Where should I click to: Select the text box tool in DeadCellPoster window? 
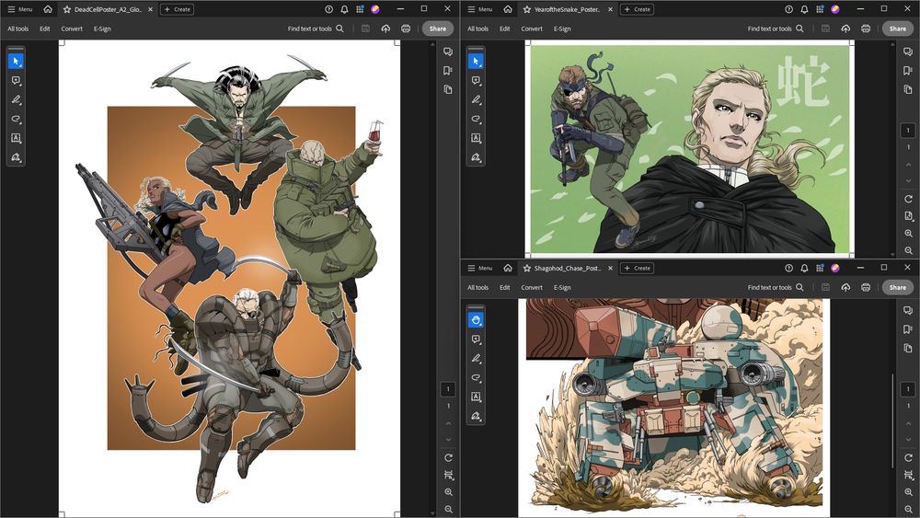(16, 138)
